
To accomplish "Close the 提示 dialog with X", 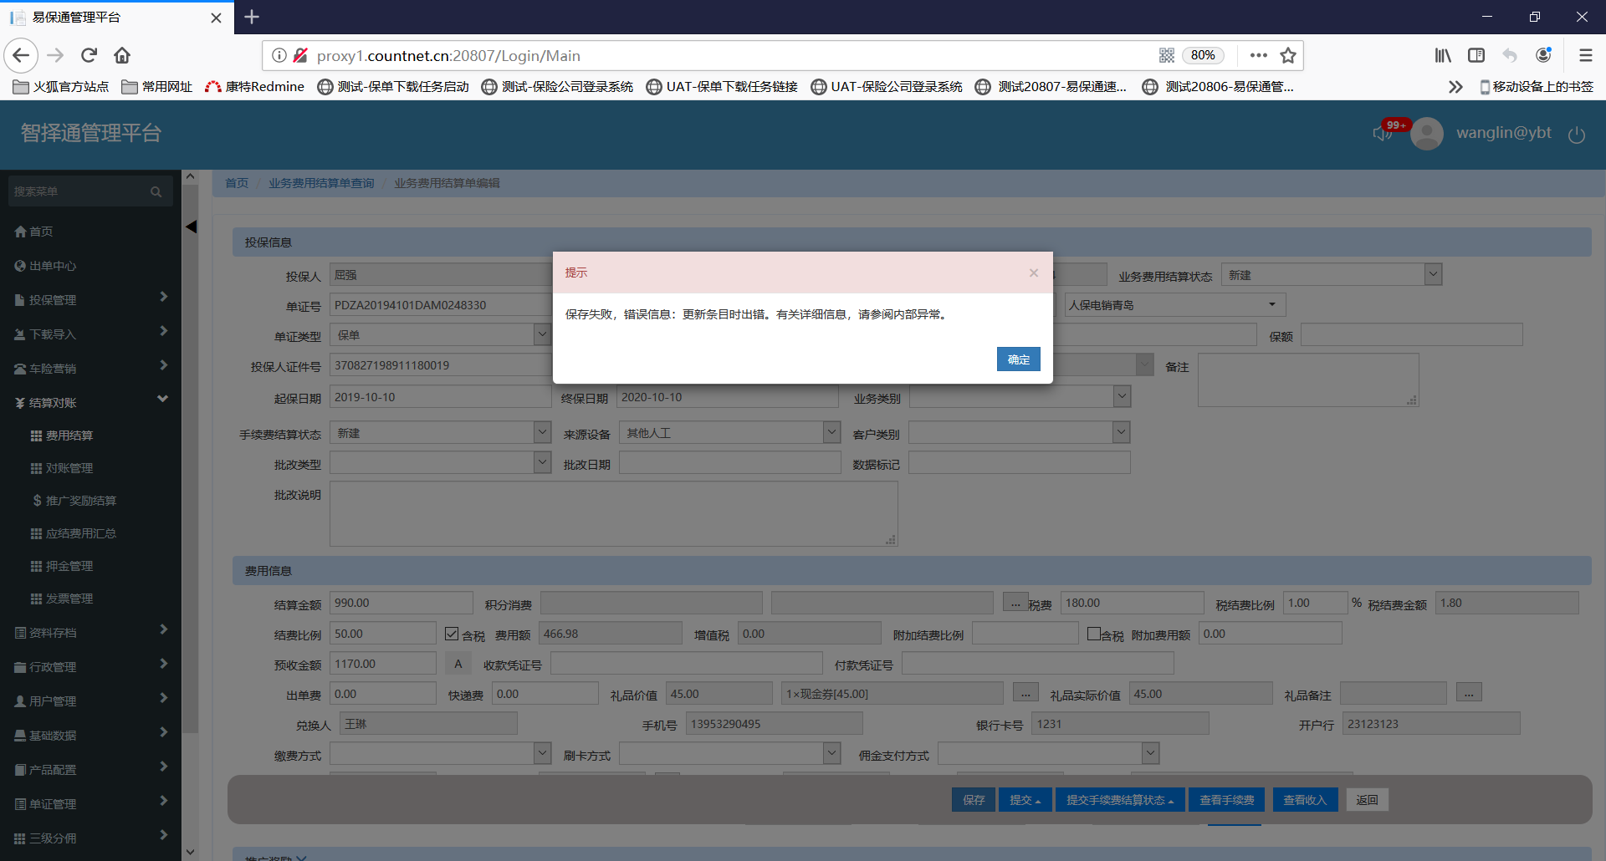I will [1034, 273].
